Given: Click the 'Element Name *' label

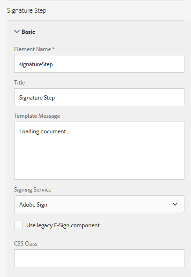Looking at the screenshot, I should pyautogui.click(x=34, y=49).
